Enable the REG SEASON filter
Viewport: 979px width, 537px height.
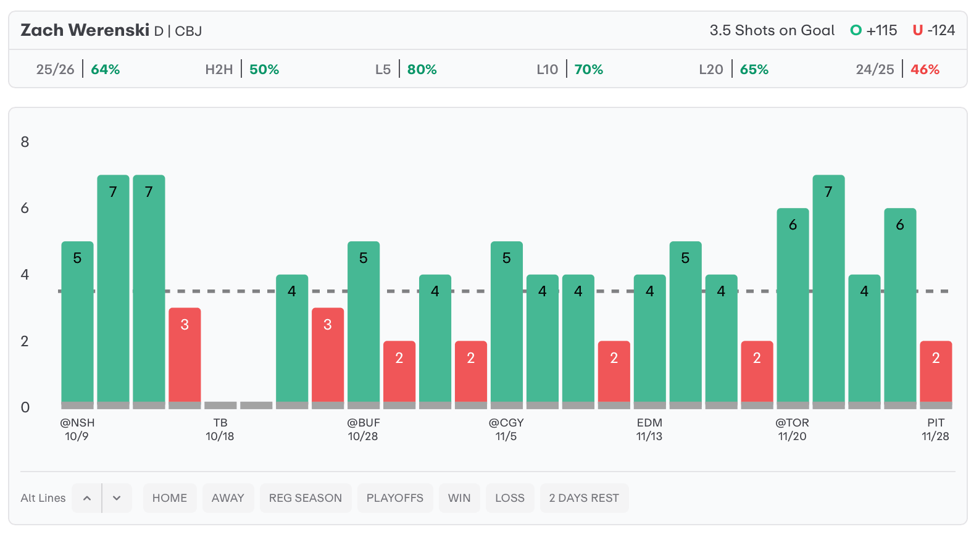[305, 498]
